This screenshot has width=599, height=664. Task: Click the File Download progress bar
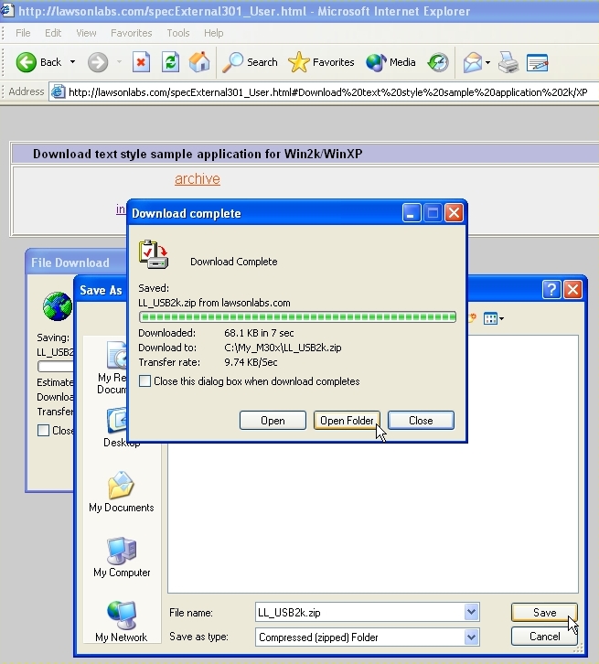click(56, 366)
